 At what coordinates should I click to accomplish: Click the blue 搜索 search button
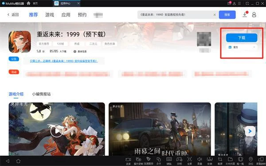tap(227, 15)
